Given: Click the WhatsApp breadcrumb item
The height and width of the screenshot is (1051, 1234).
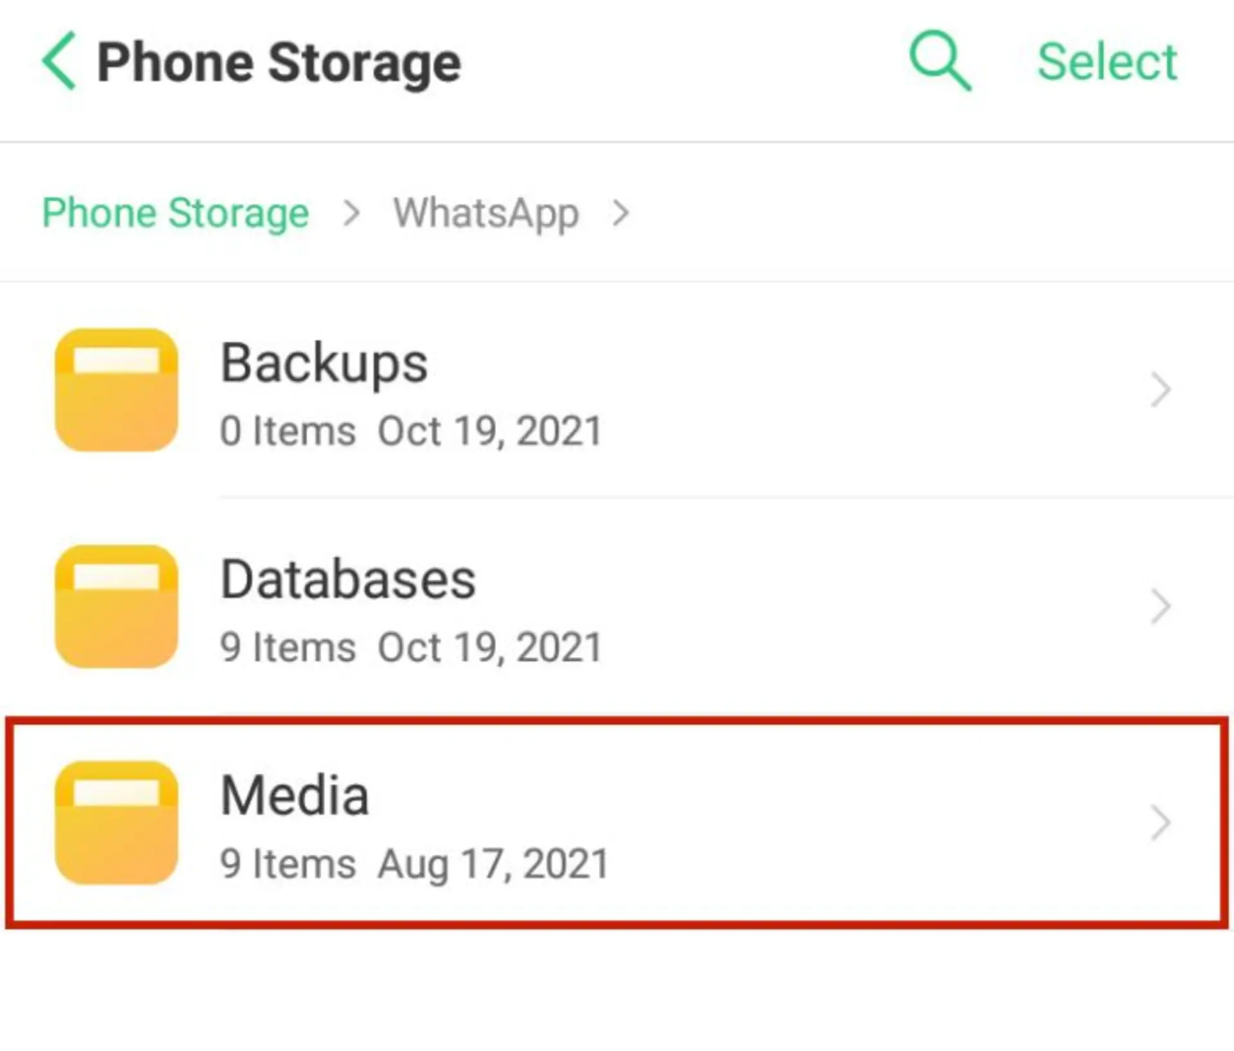Looking at the screenshot, I should 486,213.
